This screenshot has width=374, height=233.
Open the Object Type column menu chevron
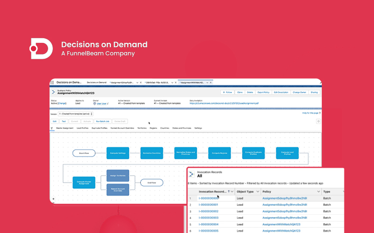(258, 192)
